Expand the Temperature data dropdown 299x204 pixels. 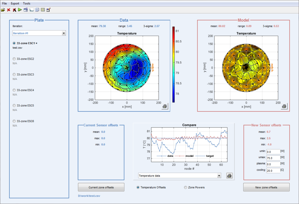[180, 176]
